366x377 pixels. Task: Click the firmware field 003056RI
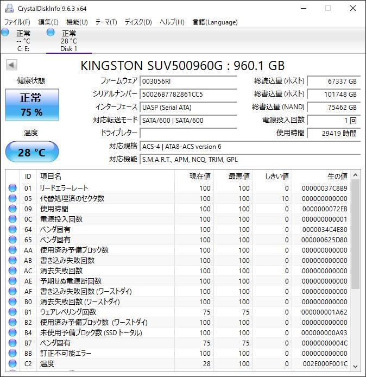[x=188, y=81]
